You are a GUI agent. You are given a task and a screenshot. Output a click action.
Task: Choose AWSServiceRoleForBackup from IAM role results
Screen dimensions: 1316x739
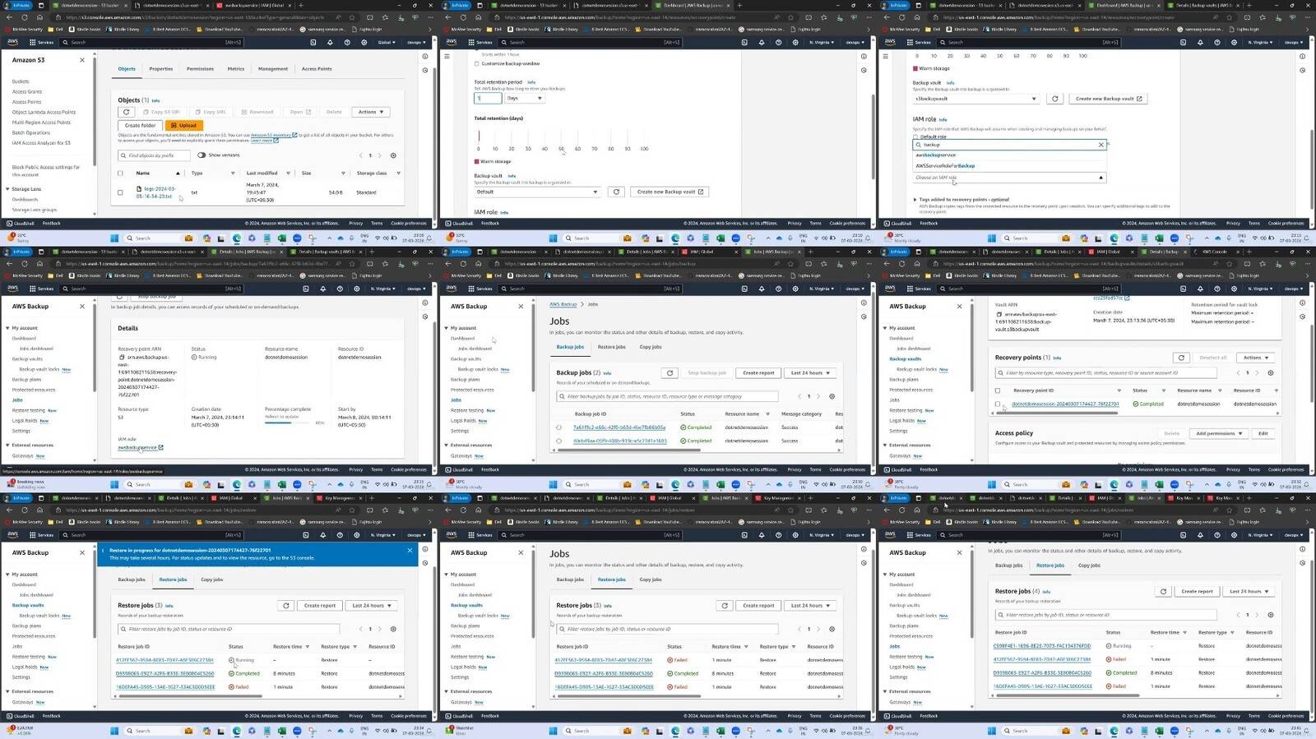coord(945,166)
